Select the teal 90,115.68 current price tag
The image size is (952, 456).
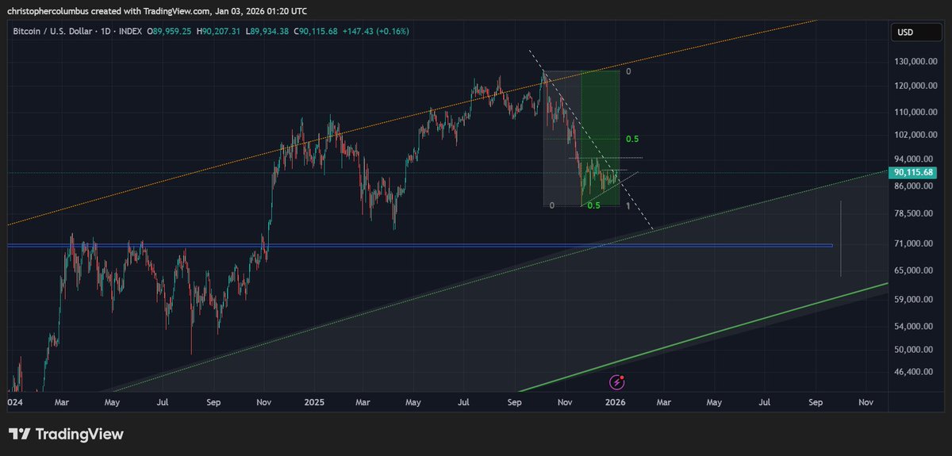pyautogui.click(x=913, y=172)
